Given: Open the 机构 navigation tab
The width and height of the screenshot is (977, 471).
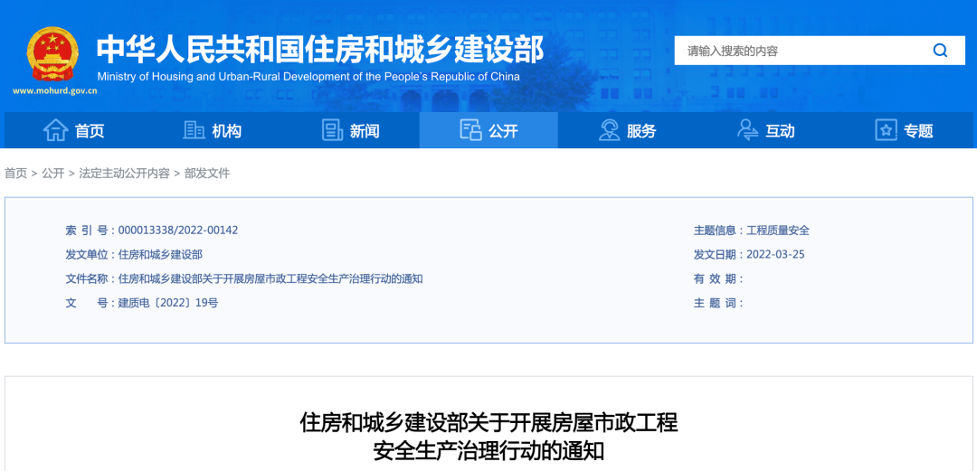Looking at the screenshot, I should click(x=212, y=130).
